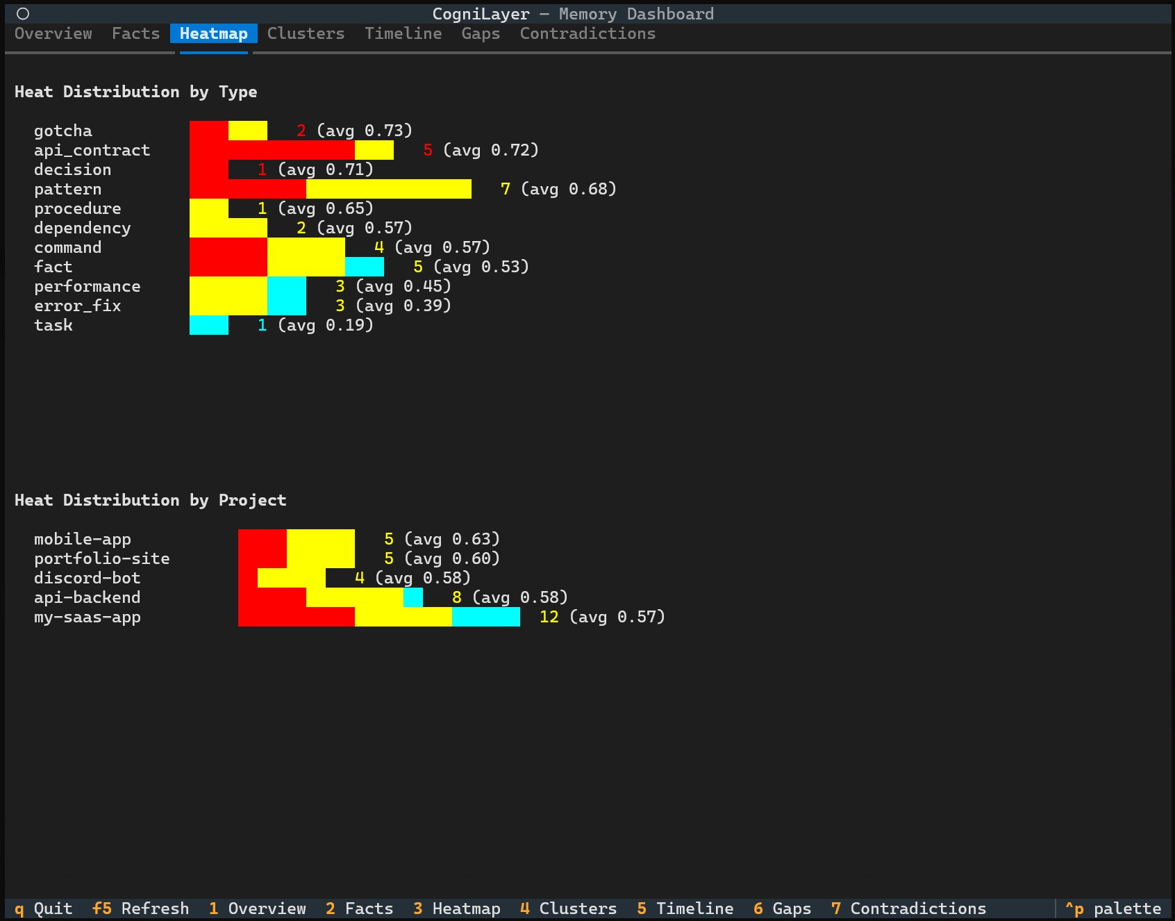
Task: Click the Quit action in the footer
Action: pos(43,908)
